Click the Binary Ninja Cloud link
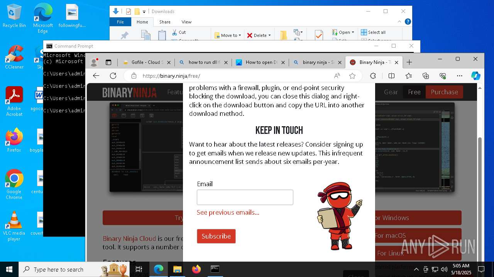 coord(129,239)
